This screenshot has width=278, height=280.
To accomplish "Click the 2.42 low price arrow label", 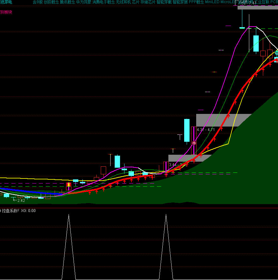I will (x=19, y=200).
